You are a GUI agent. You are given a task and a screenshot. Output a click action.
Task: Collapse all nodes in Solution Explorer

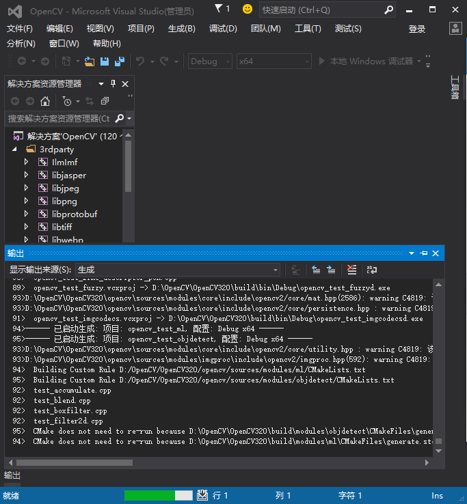point(105,101)
